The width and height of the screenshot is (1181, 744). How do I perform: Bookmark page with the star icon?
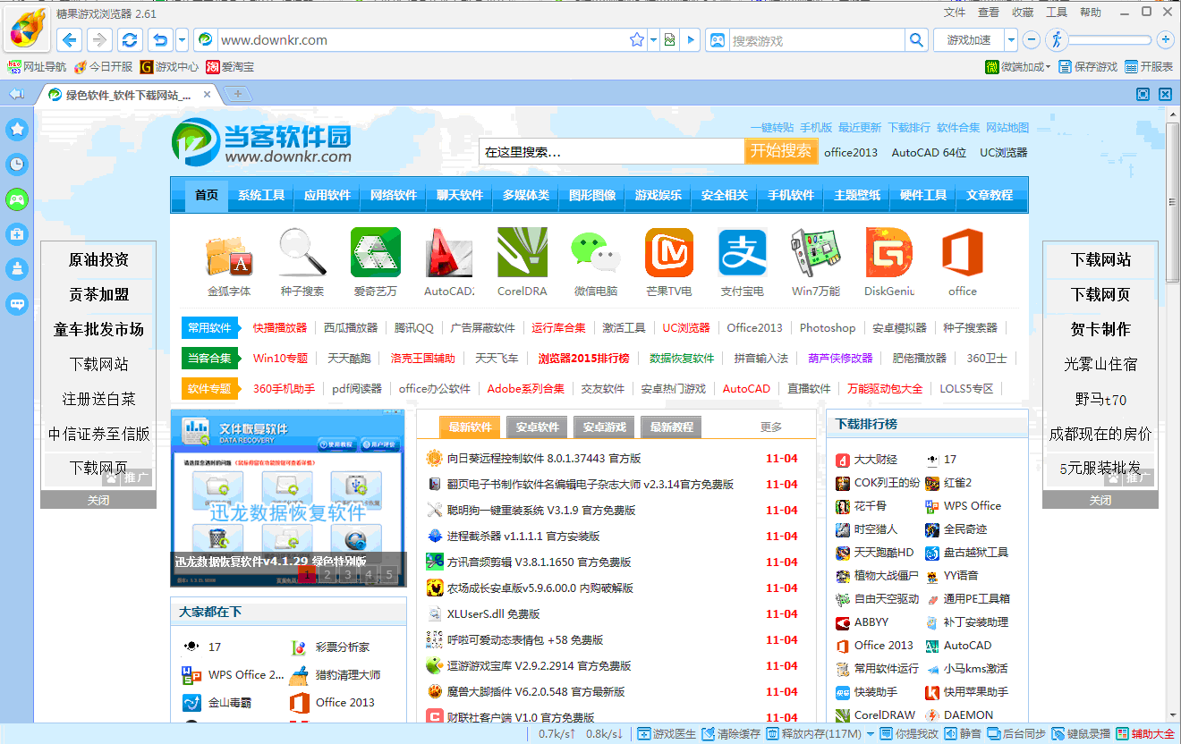click(637, 40)
